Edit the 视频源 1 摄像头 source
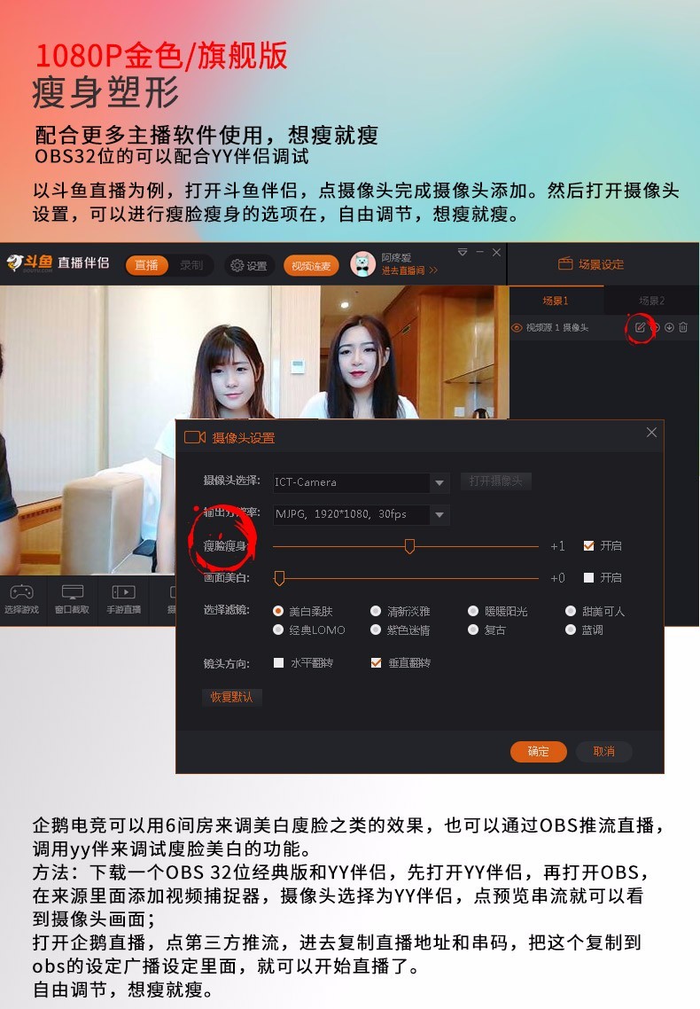 tap(640, 327)
